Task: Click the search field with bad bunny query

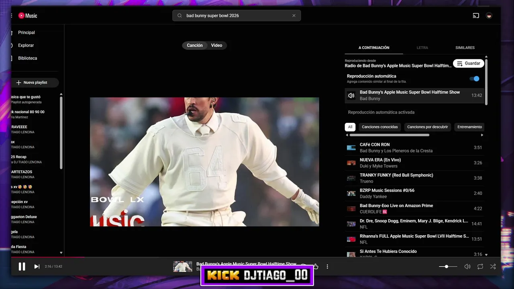Action: point(237,16)
